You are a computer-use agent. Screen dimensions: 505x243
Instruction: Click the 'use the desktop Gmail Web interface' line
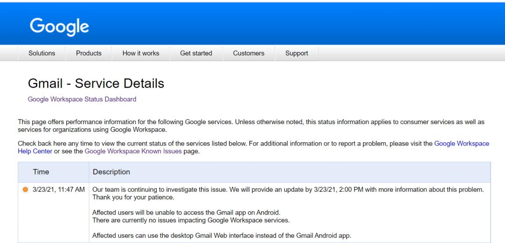point(222,236)
